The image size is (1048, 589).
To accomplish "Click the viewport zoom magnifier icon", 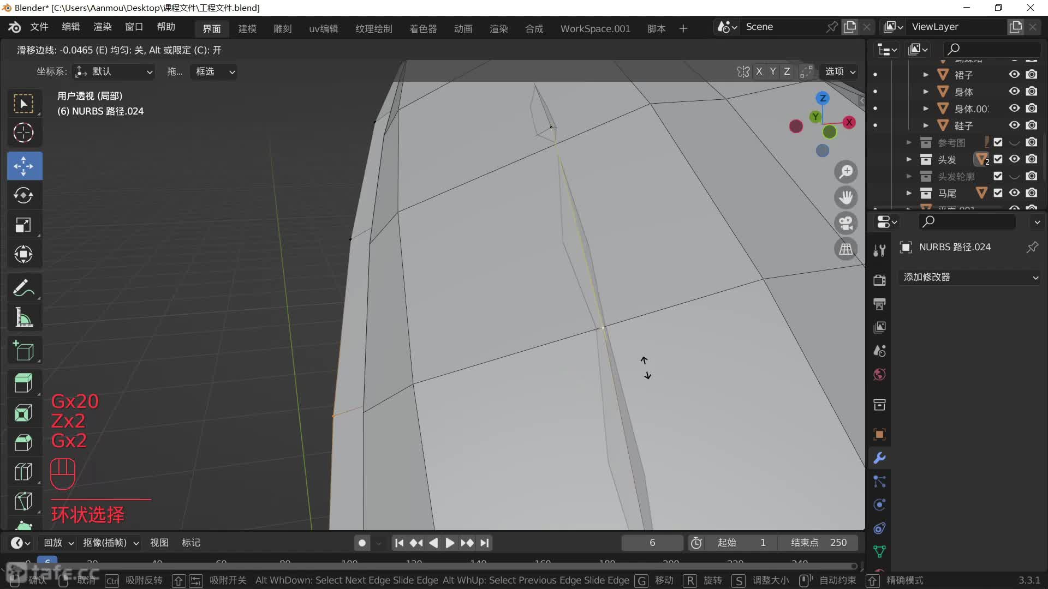I will pyautogui.click(x=846, y=172).
